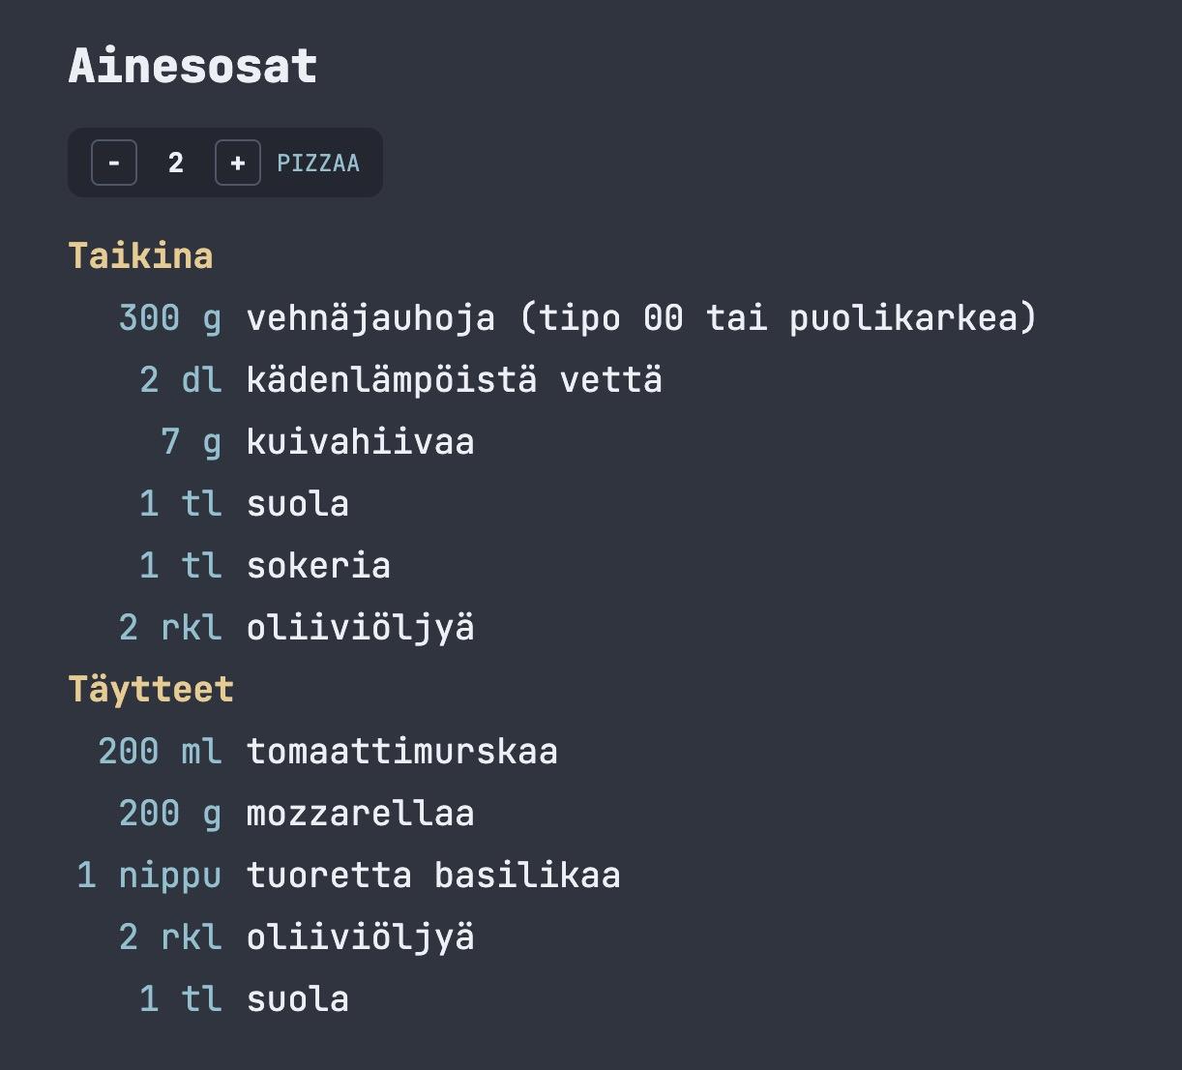Click the Taikina section heading
The image size is (1182, 1070).
click(x=140, y=256)
